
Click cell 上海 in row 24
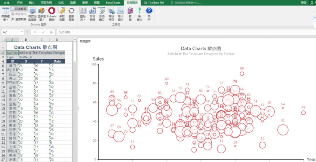[12, 147]
